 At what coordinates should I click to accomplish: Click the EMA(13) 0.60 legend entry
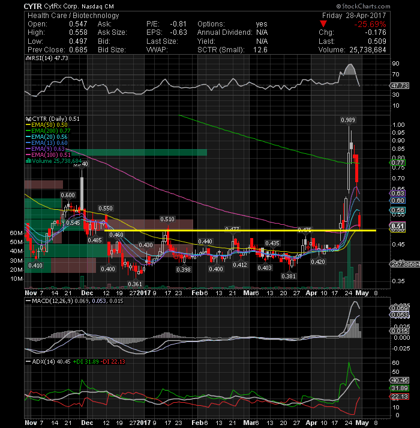point(47,142)
